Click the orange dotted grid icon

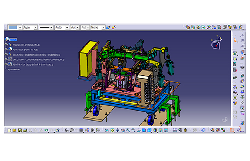coord(232,130)
